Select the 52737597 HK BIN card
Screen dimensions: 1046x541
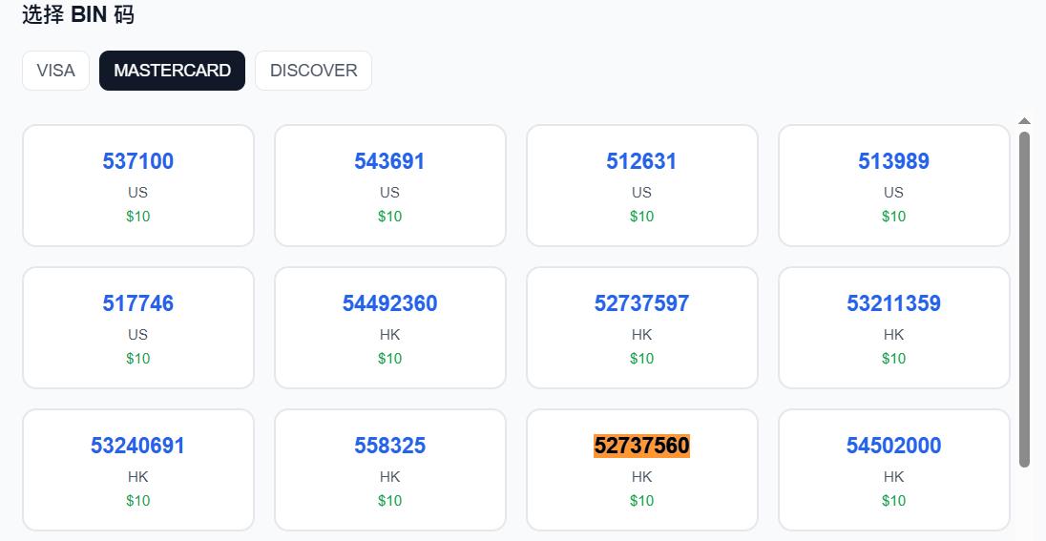point(641,327)
